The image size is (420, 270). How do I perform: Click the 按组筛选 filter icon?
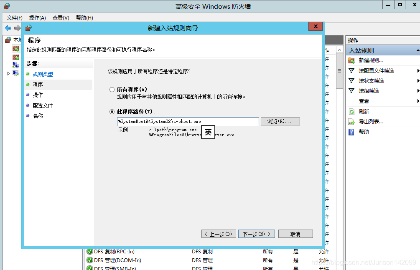click(351, 91)
